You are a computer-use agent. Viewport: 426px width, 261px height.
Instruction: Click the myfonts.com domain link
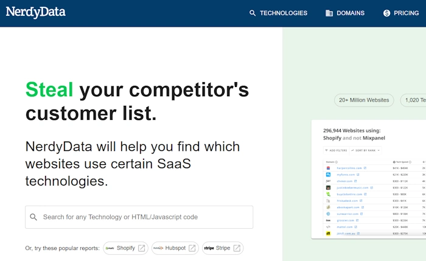(346, 175)
